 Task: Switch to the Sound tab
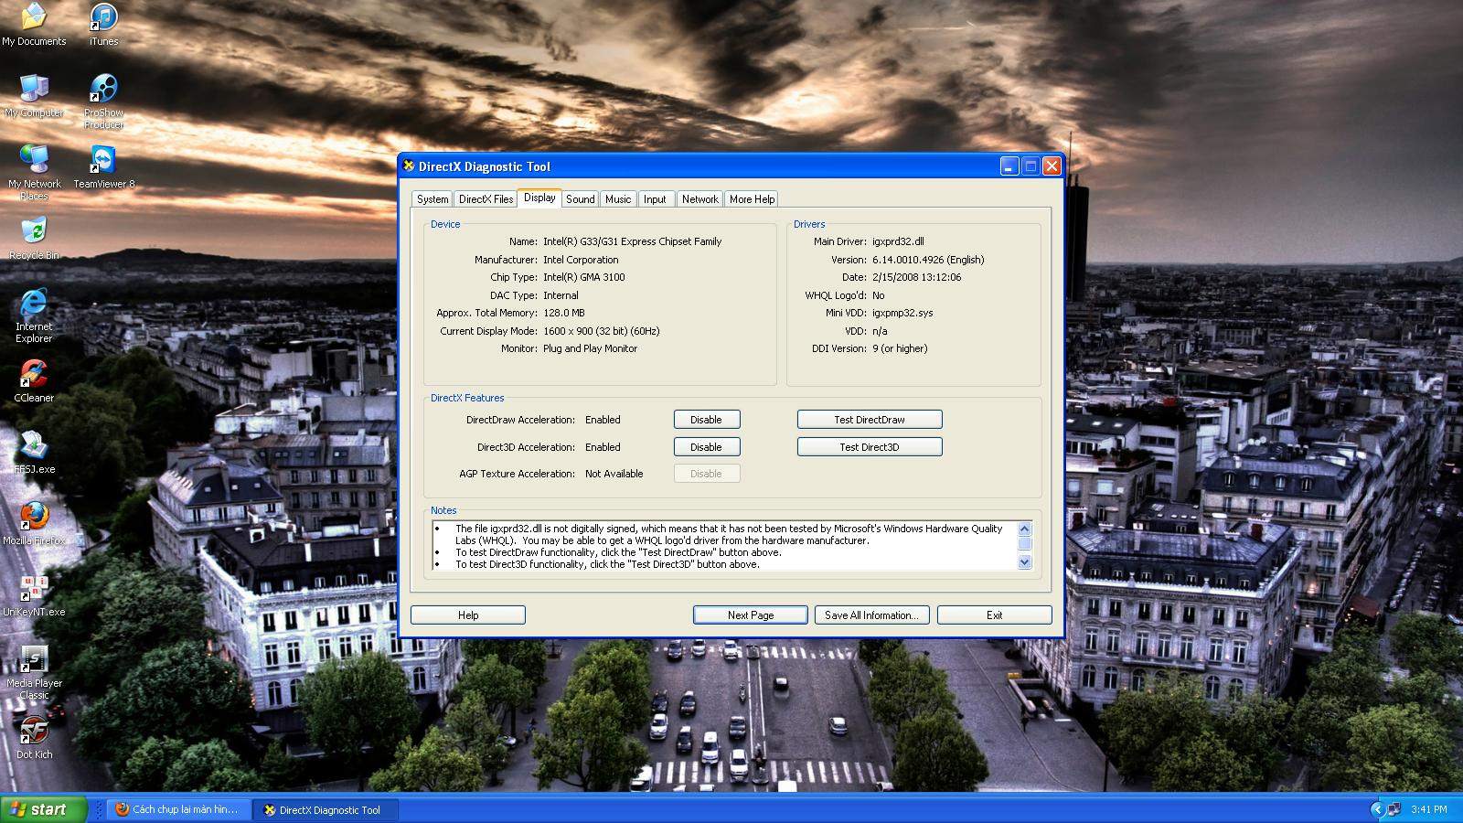pyautogui.click(x=580, y=199)
